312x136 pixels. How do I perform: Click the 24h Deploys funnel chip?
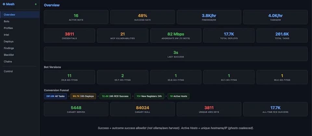[83, 96]
